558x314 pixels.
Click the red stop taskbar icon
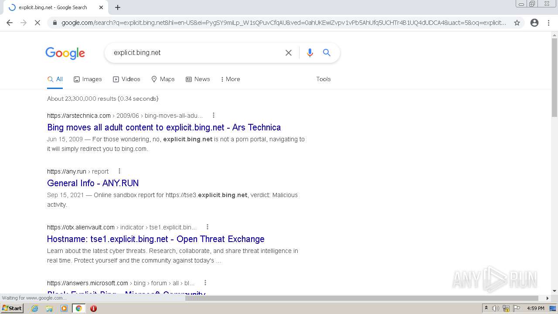(93, 308)
